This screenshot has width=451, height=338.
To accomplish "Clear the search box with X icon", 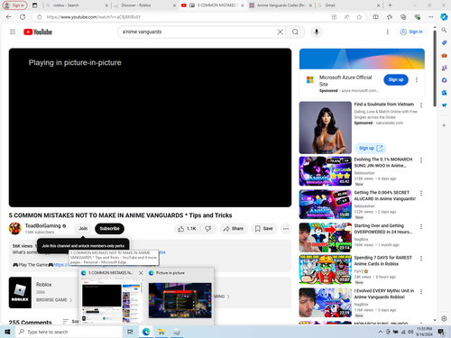I will click(280, 32).
